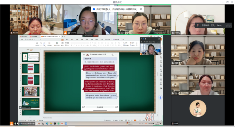Toggle italic formatting in WPS ribbon
235x127 pixels.
(74, 45)
